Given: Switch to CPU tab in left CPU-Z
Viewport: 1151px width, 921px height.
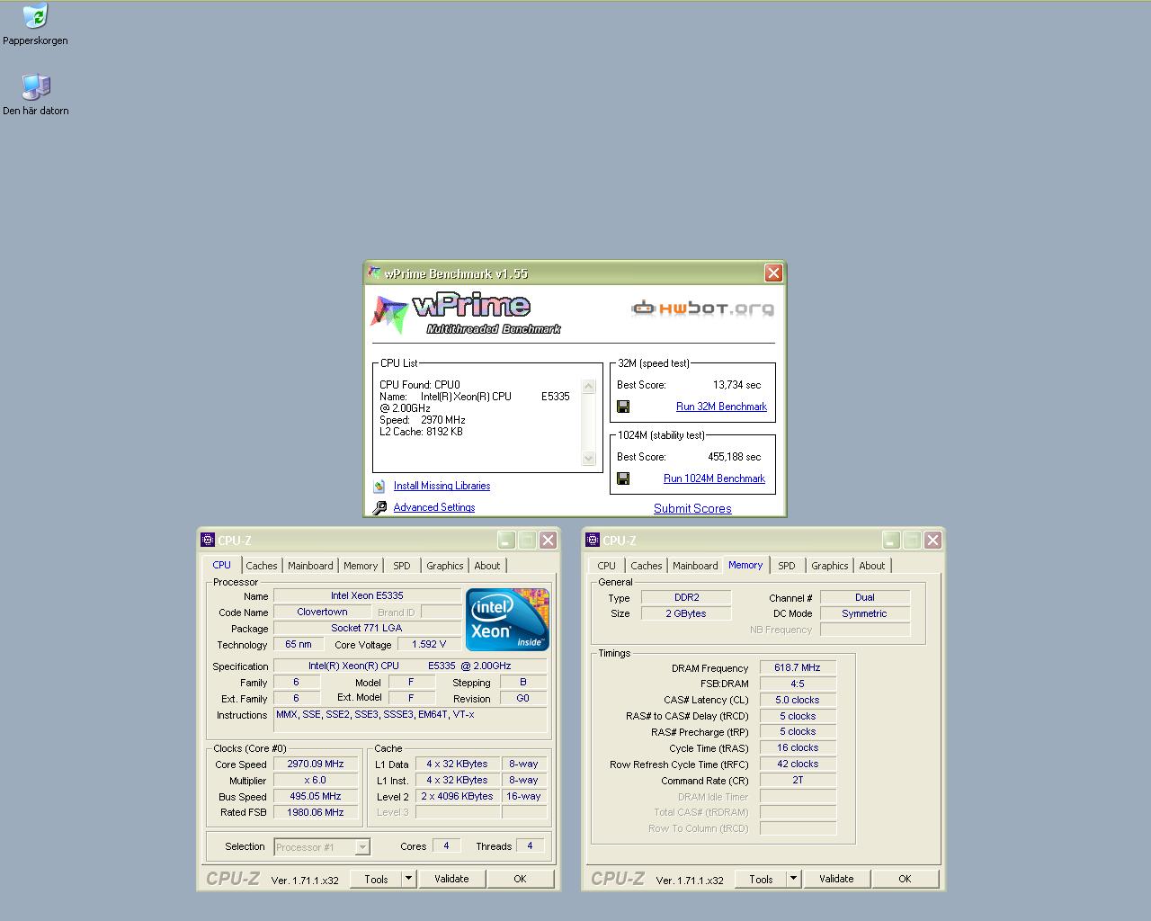Looking at the screenshot, I should tap(222, 565).
